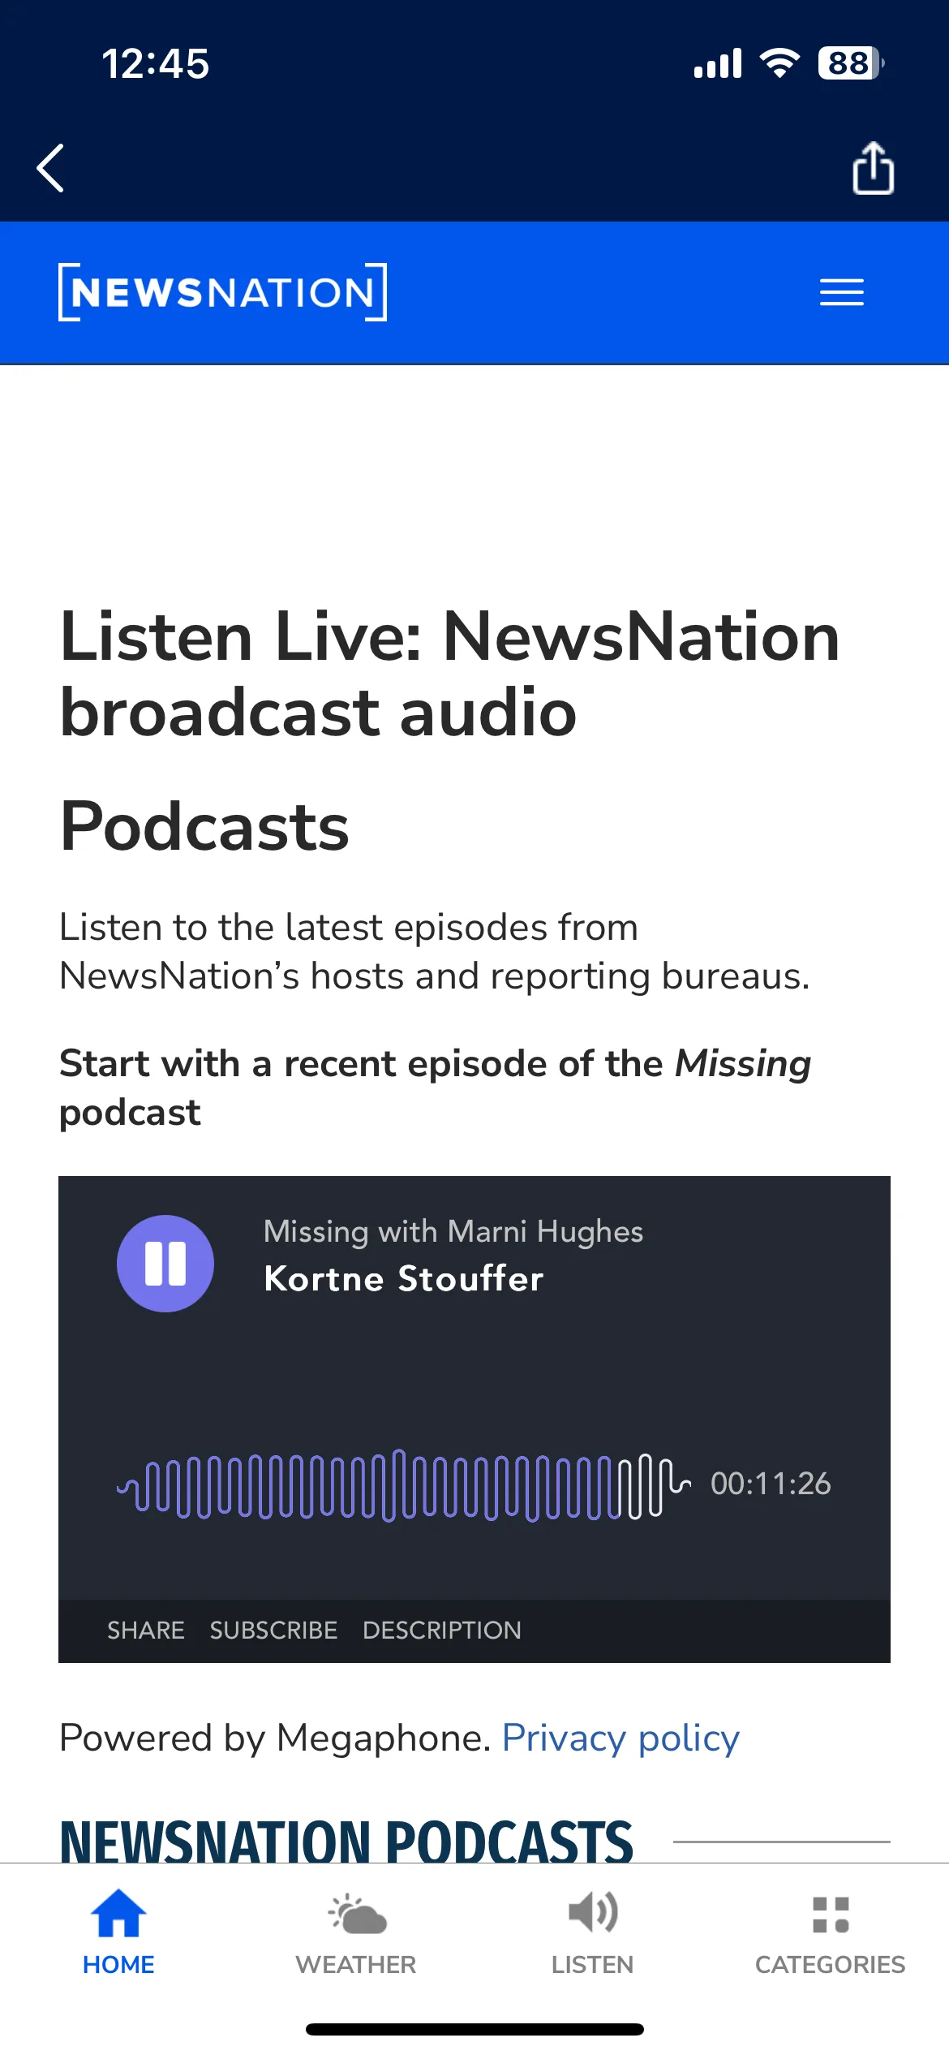Tap 'Missing with Marni Hughes' show name
The image size is (949, 2055).
pos(453,1232)
